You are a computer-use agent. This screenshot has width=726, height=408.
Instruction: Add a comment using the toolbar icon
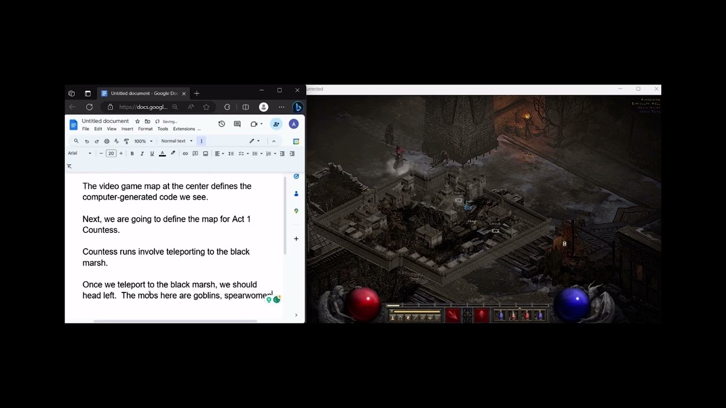(x=195, y=154)
